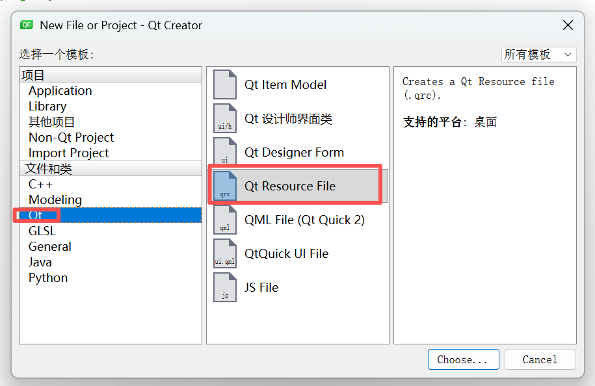Click the ui Designer Form icon
The width and height of the screenshot is (595, 386).
coord(224,151)
